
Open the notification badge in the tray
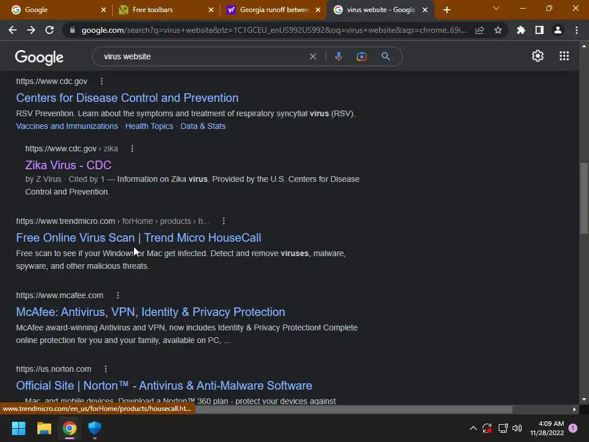coord(573,428)
